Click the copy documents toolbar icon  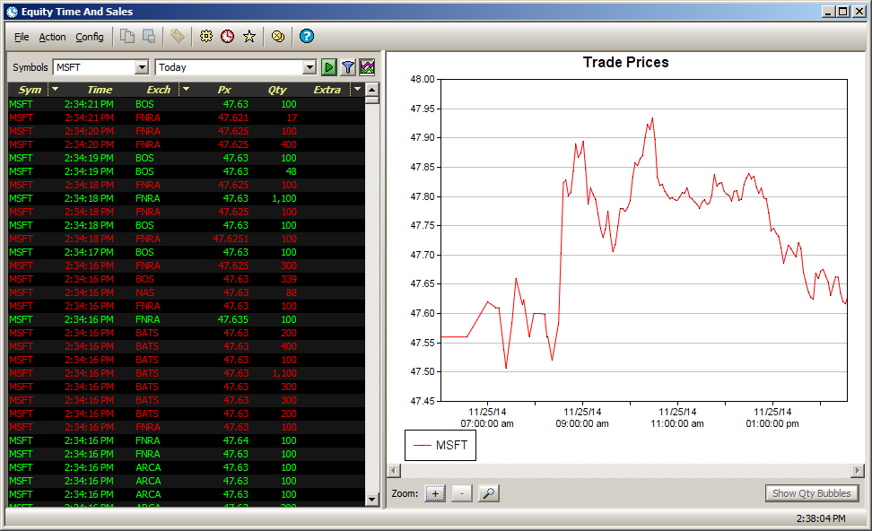click(x=127, y=36)
